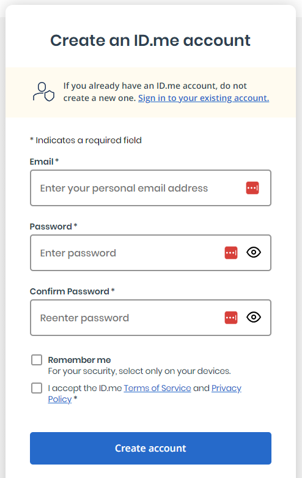
Task: Click the Confirm Password field label
Action: point(70,291)
